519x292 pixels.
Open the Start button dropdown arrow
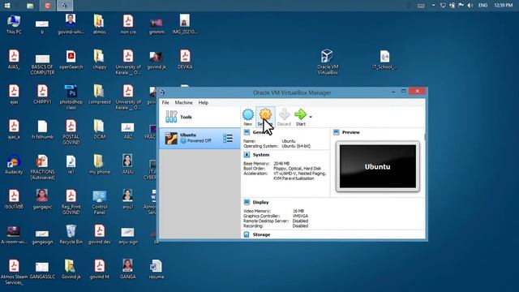311,117
